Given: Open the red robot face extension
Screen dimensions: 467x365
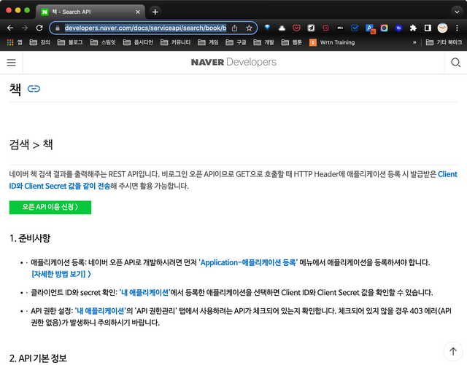Looking at the screenshot, I should click(325, 28).
